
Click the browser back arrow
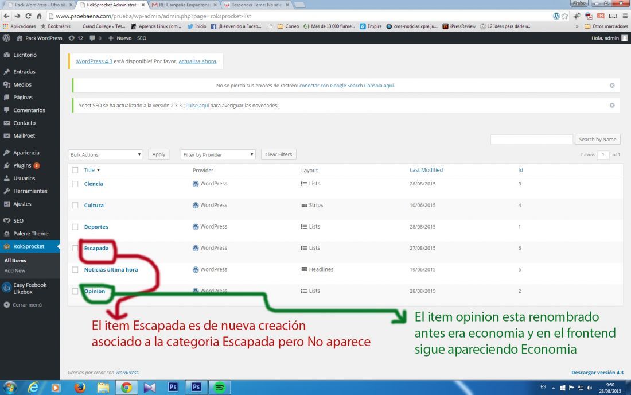click(x=6, y=16)
